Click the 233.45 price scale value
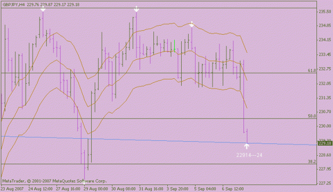This screenshot has height=192, width=333. 325,54
